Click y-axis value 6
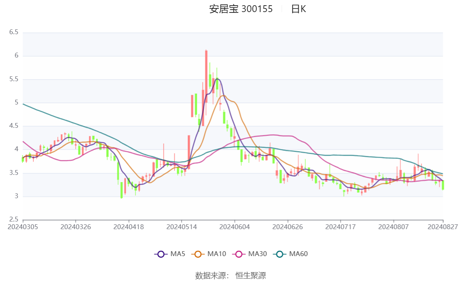The width and height of the screenshot is (461, 281). click(16, 55)
